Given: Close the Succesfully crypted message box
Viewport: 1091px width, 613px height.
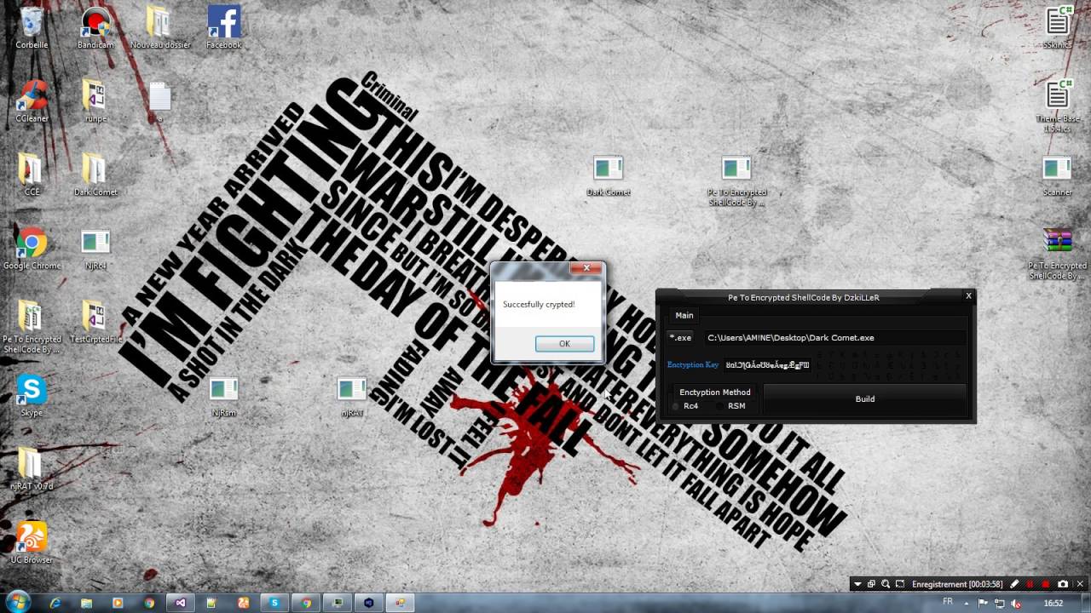Looking at the screenshot, I should click(586, 269).
